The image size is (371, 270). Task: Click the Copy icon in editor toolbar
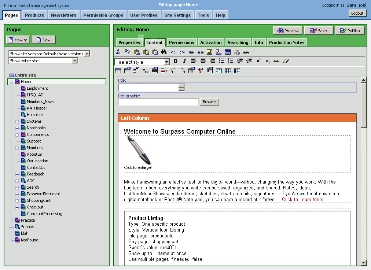tap(127, 52)
